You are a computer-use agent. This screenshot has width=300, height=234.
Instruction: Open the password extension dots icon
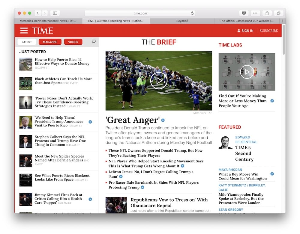point(255,13)
